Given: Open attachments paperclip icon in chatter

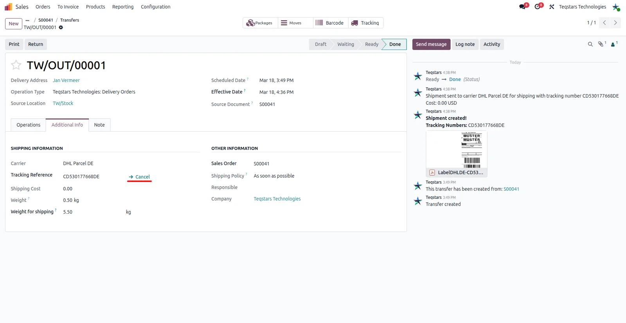Looking at the screenshot, I should point(601,44).
